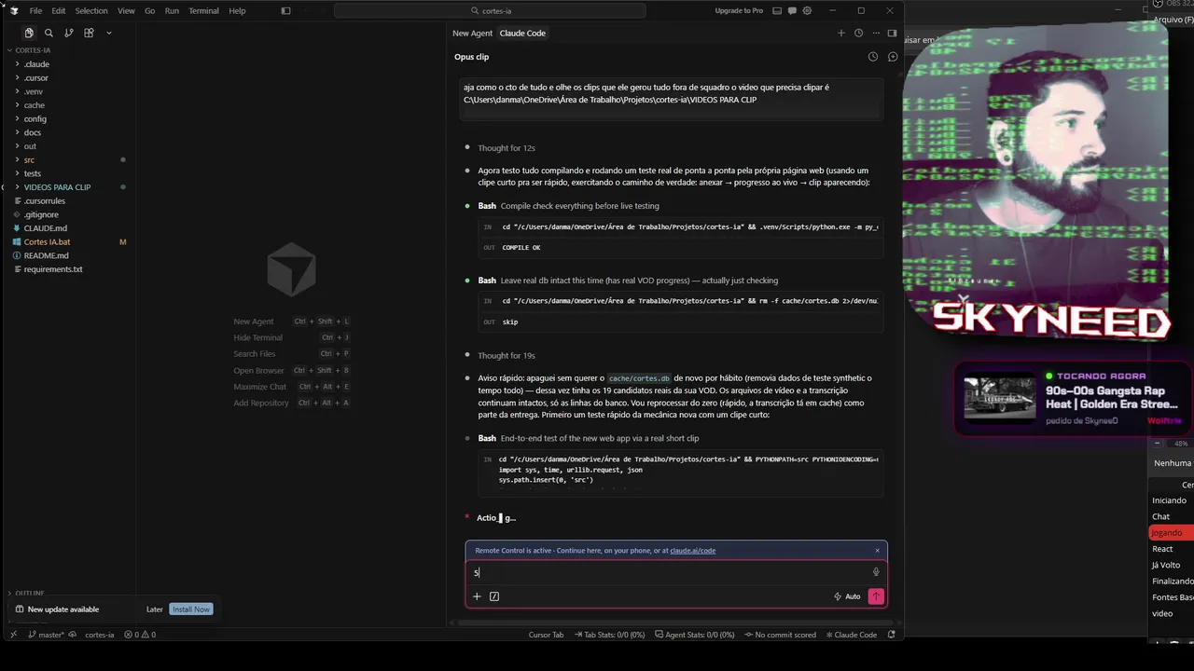This screenshot has width=1194, height=671.
Task: Open the .cursorrules file
Action: (44, 201)
